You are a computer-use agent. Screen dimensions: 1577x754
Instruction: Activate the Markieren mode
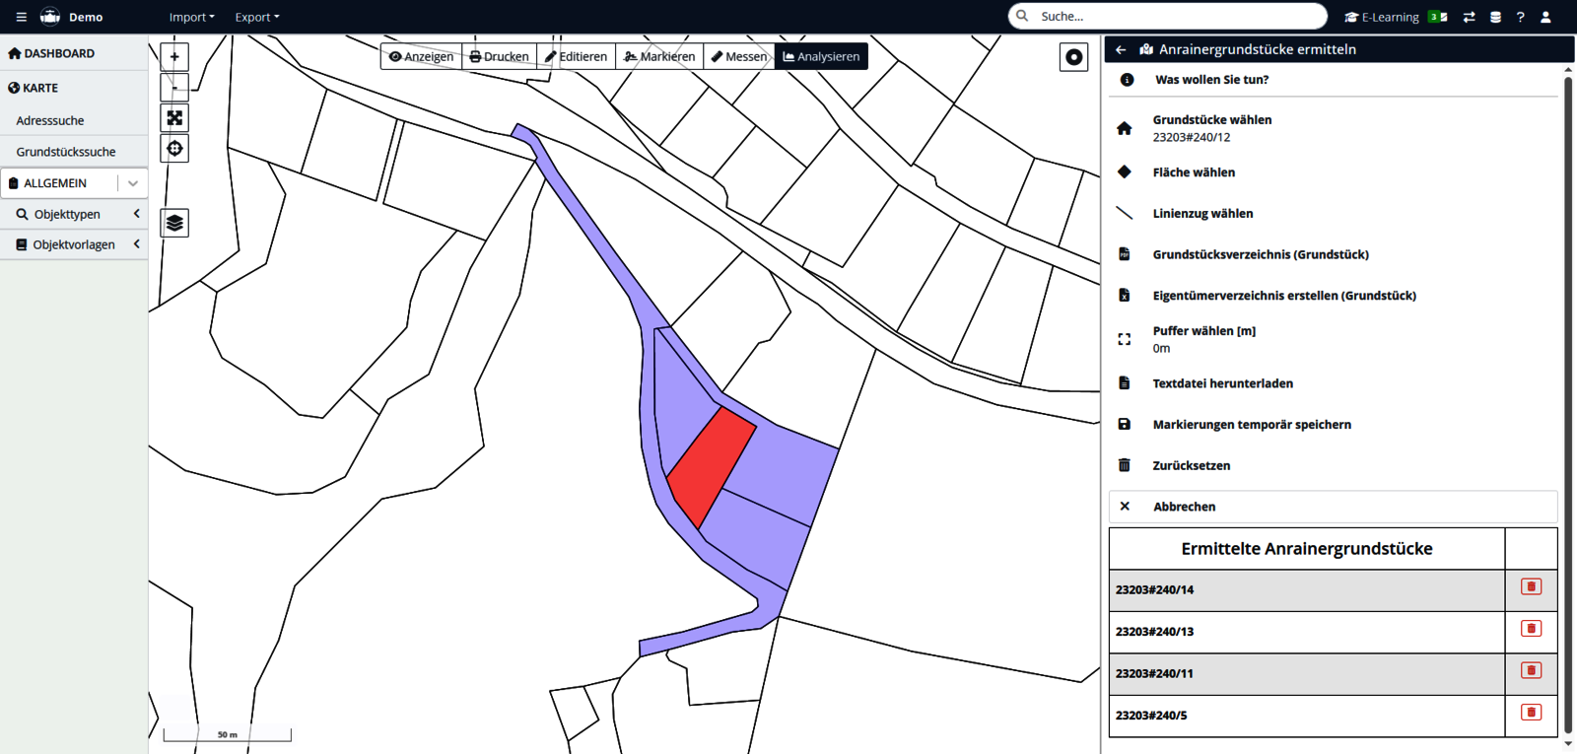(659, 57)
